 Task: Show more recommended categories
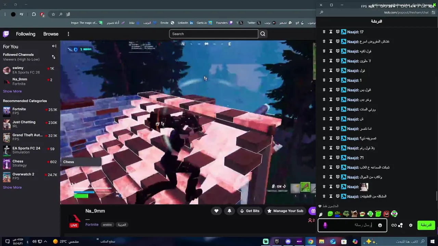tap(12, 187)
